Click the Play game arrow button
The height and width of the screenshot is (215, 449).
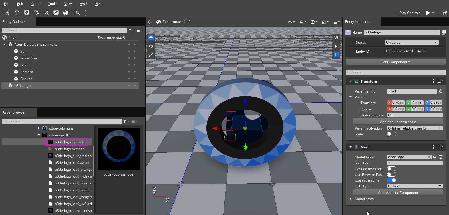click(x=428, y=13)
